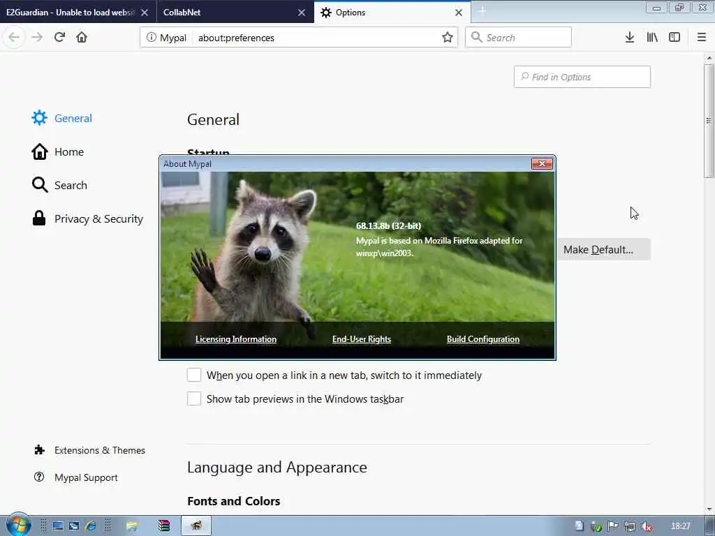Image resolution: width=715 pixels, height=536 pixels.
Task: Close the CollabNet tab
Action: pos(302,13)
